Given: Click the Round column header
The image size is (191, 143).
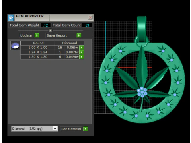Looking at the screenshot, I should click(x=38, y=43).
